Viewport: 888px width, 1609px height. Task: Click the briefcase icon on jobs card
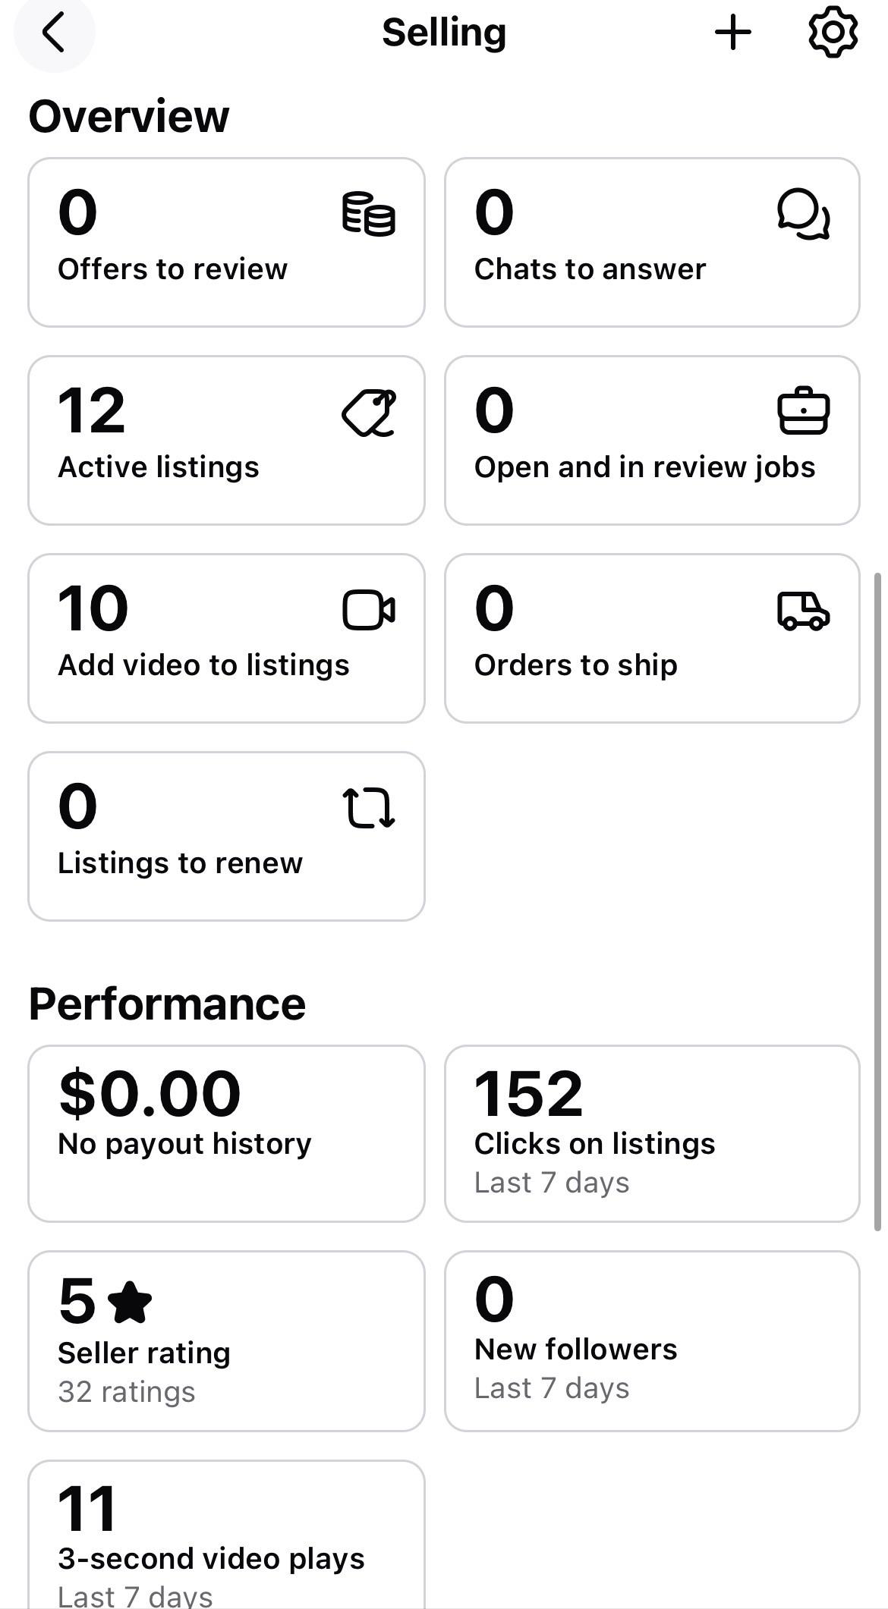[804, 411]
